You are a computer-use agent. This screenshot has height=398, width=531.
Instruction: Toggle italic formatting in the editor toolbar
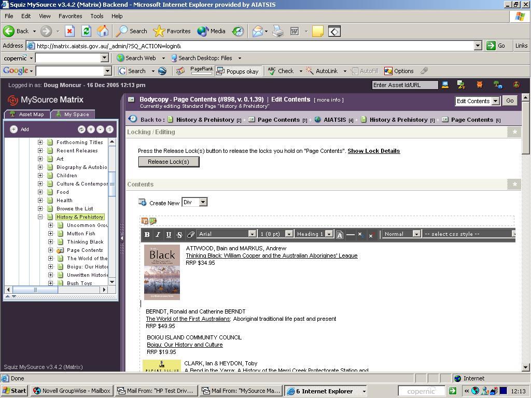(158, 234)
